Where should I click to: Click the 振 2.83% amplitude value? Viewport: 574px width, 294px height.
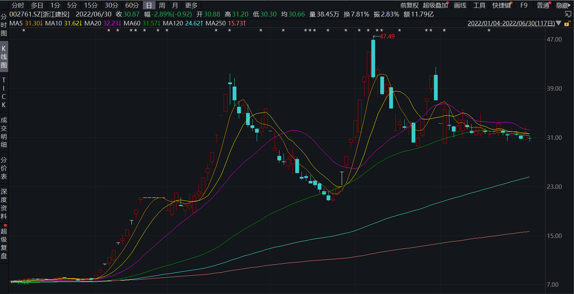point(386,14)
